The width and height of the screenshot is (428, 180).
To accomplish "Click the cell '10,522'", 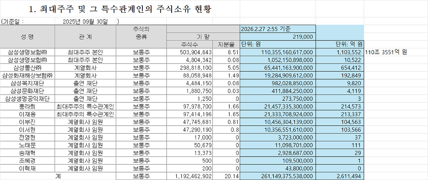I will pyautogui.click(x=340, y=60).
